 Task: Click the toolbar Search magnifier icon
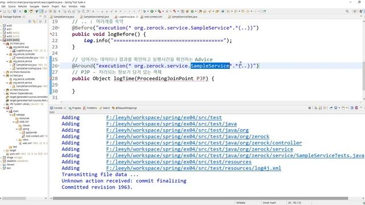[347, 11]
